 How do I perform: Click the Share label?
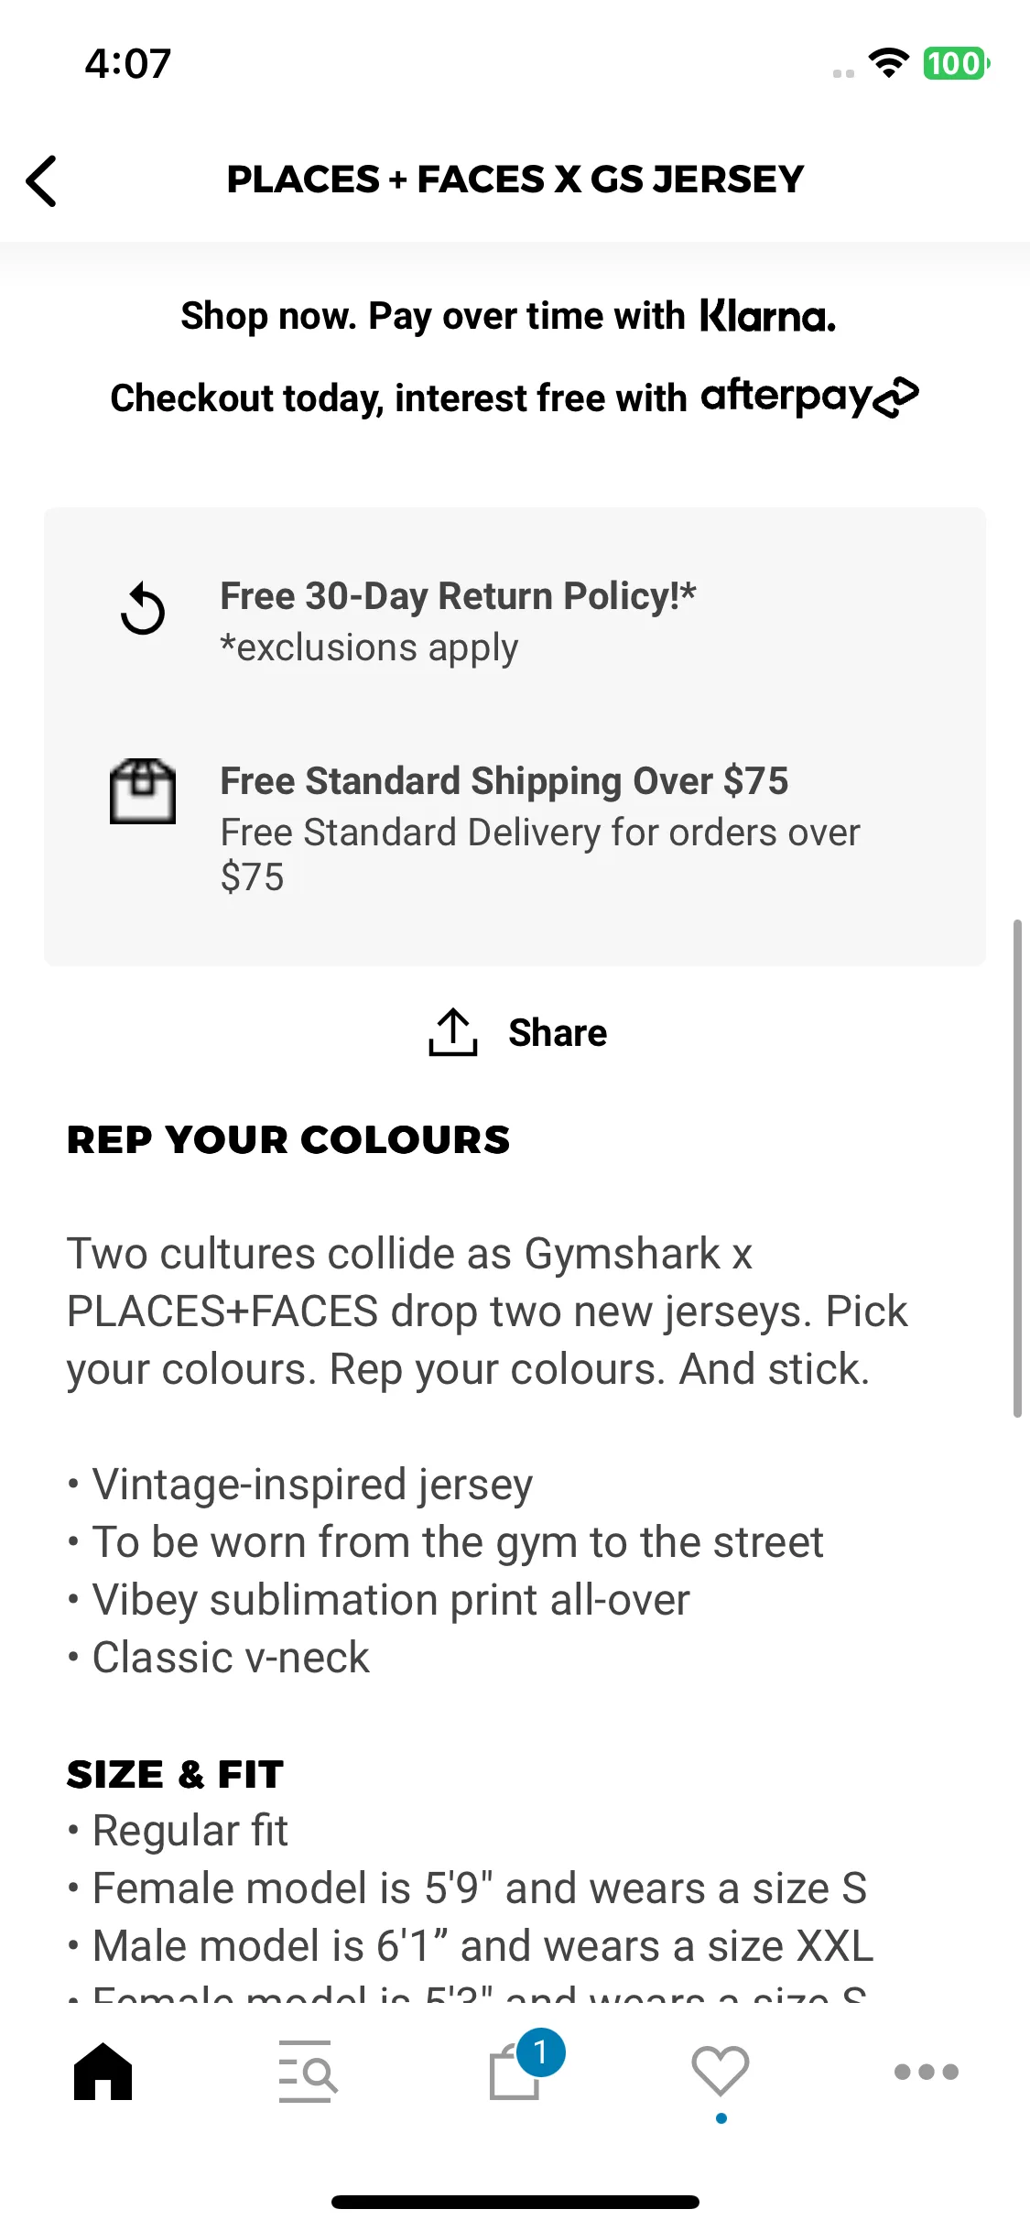[x=558, y=1033]
